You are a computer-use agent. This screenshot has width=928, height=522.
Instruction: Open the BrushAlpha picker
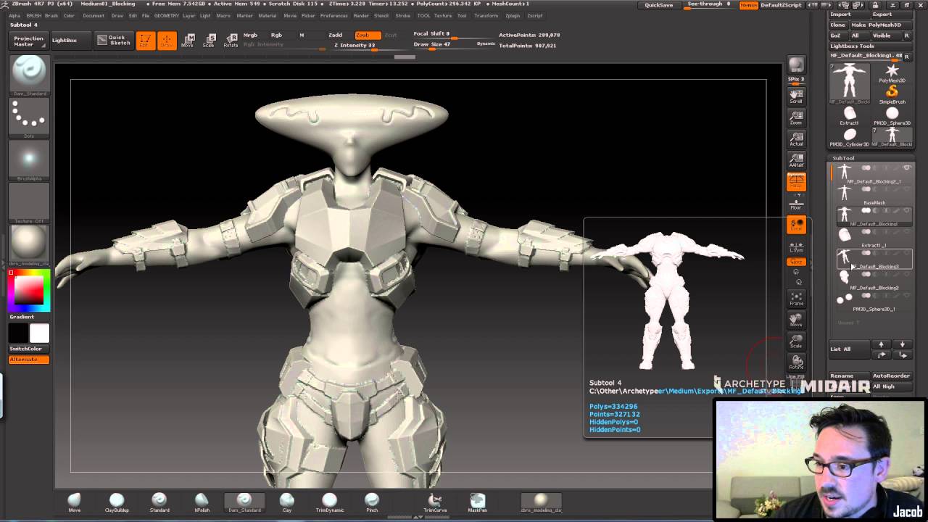point(29,161)
